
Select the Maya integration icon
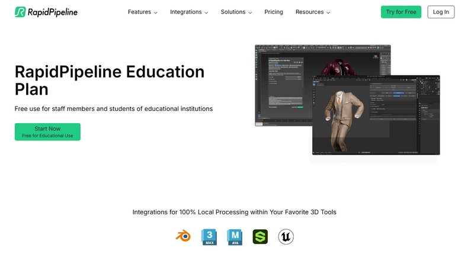coord(235,237)
